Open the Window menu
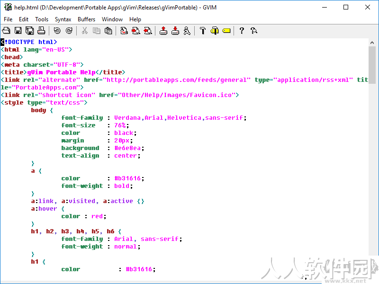379x284 pixels. 112,19
